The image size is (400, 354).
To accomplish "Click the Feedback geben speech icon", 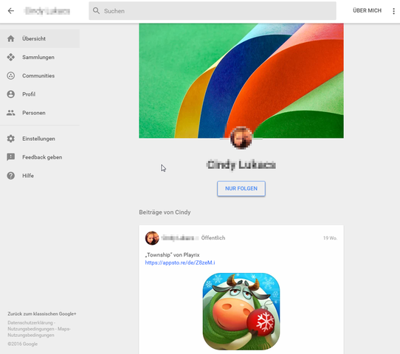I will (x=11, y=157).
